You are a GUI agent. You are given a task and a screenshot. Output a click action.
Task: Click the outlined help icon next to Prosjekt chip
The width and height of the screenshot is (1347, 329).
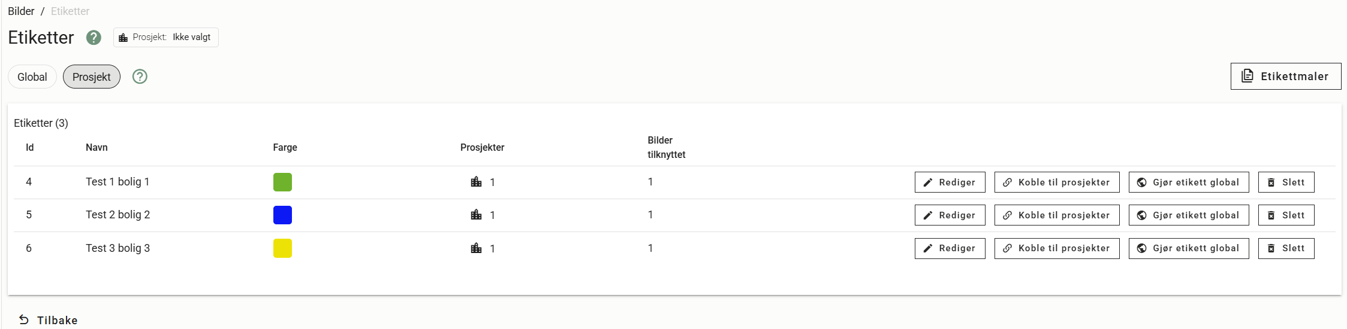coord(140,77)
